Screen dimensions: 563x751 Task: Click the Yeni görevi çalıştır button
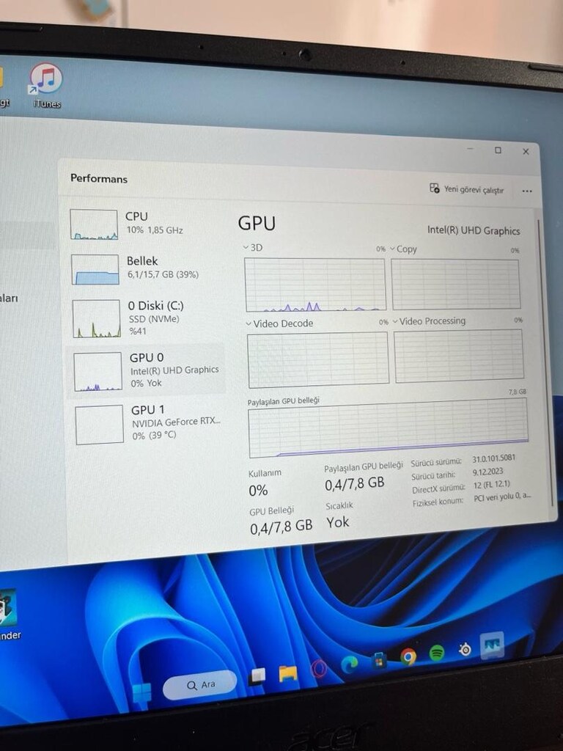pos(467,188)
